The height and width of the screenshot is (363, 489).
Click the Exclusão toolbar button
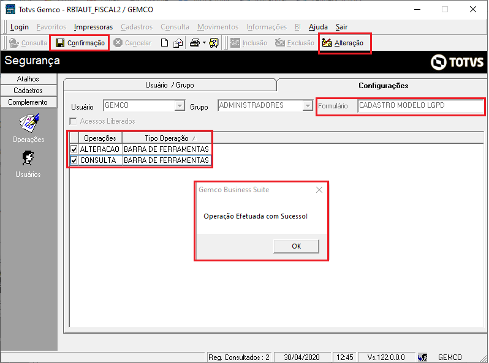295,43
